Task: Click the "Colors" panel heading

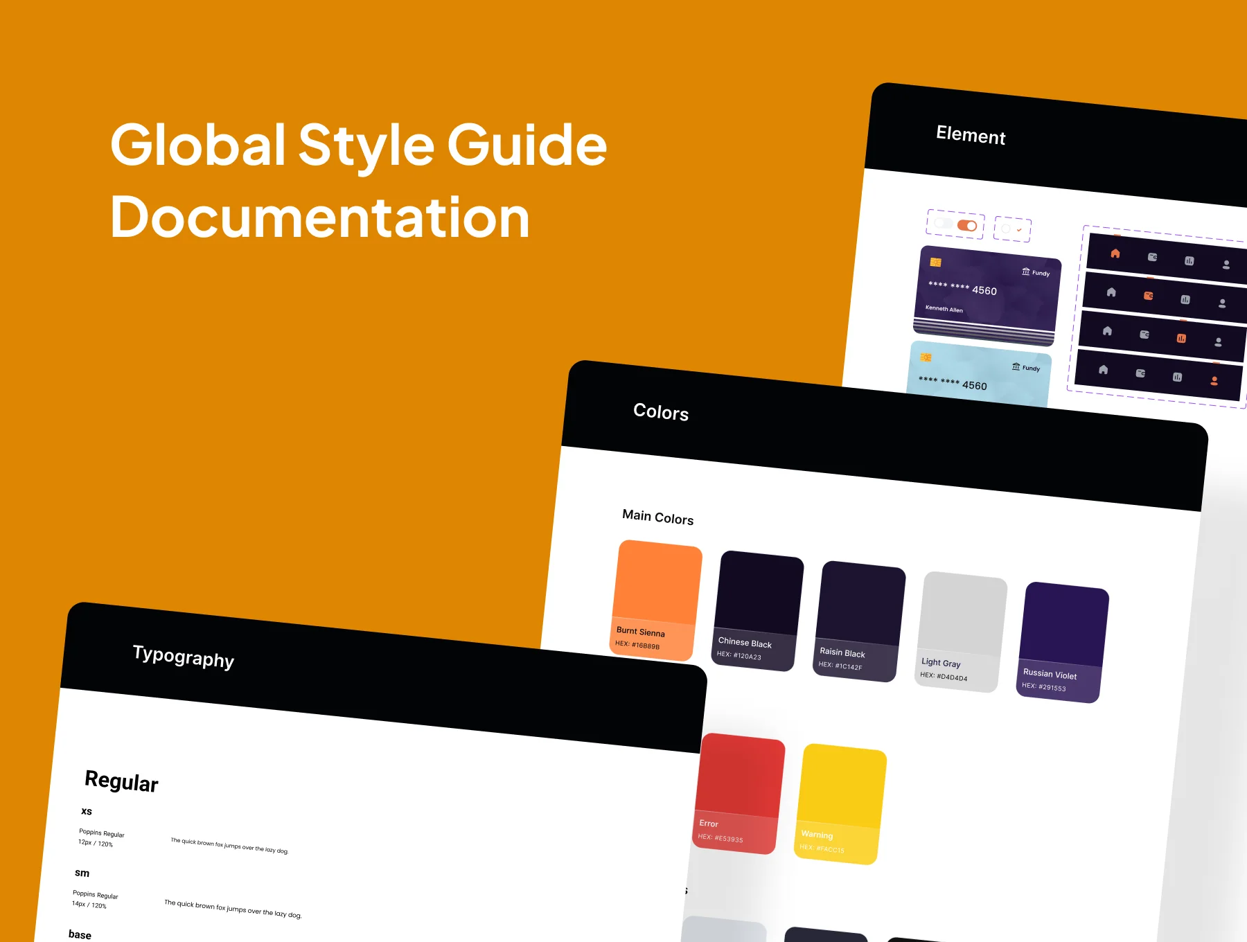Action: pos(661,412)
